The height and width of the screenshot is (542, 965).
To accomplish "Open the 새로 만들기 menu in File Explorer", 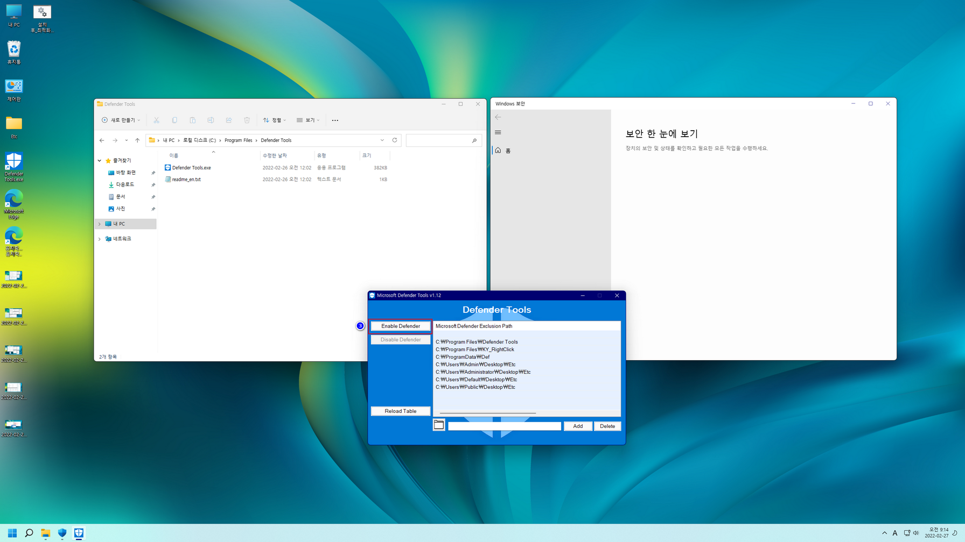I will [x=121, y=120].
